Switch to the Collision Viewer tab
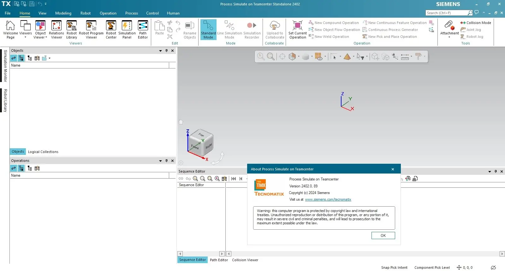This screenshot has height=271, width=505. point(245,260)
